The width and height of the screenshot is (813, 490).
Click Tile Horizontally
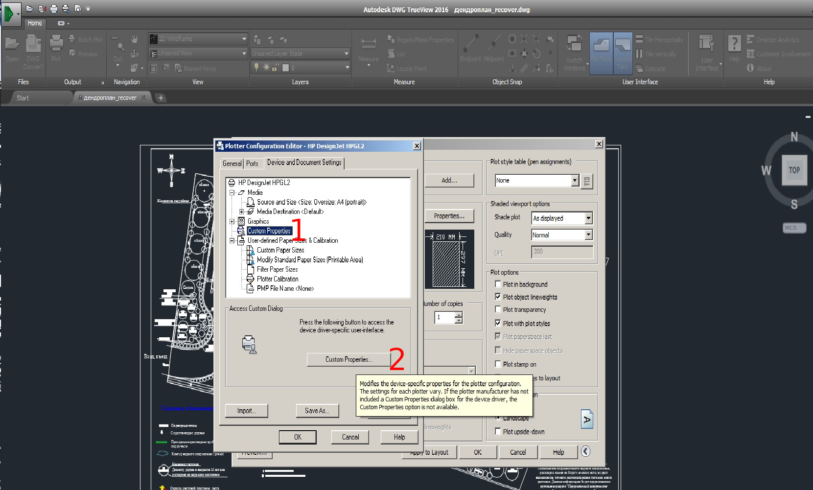pyautogui.click(x=659, y=40)
